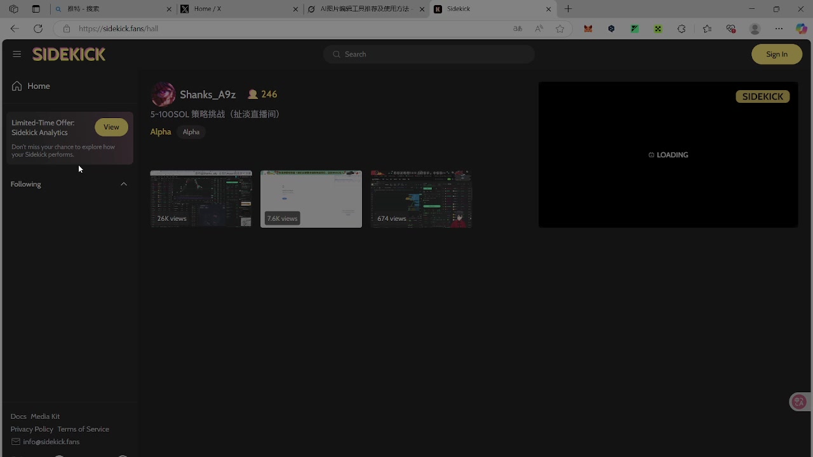Image resolution: width=813 pixels, height=457 pixels.
Task: Open the MetaMask fox extension
Action: 588,29
